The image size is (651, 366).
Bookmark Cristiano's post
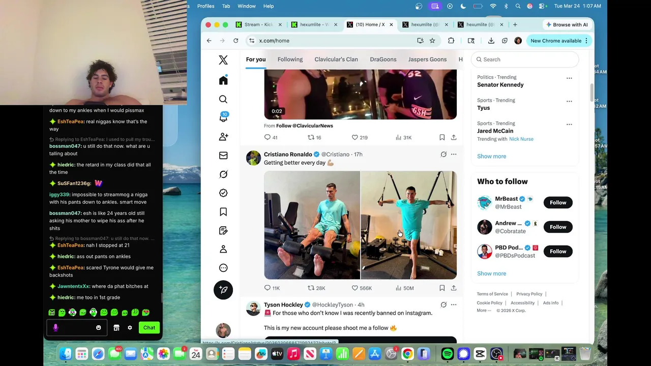[x=442, y=288]
